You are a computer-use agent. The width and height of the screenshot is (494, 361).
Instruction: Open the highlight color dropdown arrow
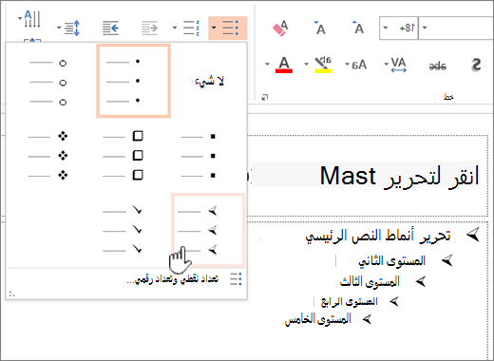(306, 65)
